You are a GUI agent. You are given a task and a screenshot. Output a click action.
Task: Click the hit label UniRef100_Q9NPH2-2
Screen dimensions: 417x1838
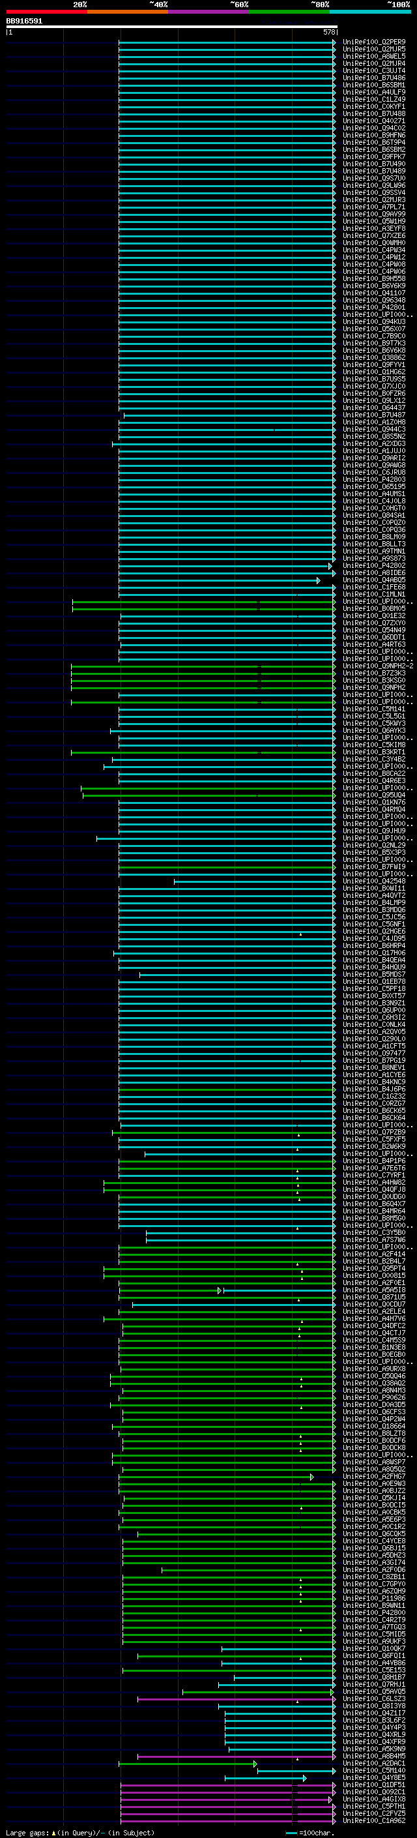tap(378, 666)
